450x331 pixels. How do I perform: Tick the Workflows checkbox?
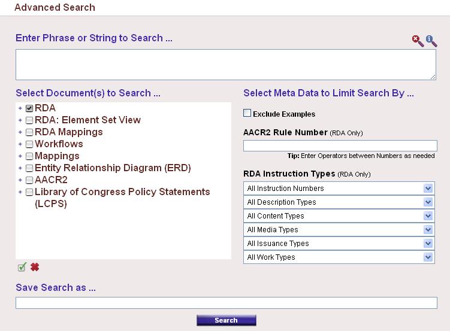[29, 144]
